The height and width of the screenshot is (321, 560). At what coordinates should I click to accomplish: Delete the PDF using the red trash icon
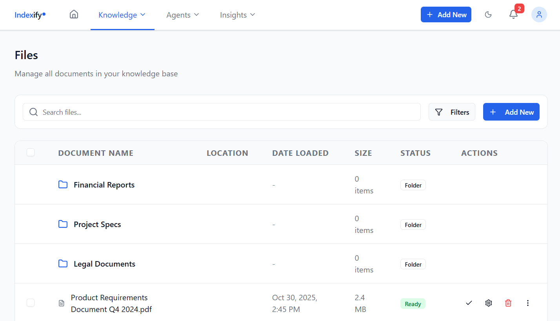click(508, 303)
